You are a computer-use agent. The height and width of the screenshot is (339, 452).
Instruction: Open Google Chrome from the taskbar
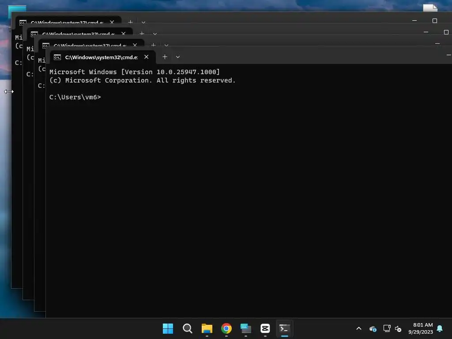[x=226, y=328]
